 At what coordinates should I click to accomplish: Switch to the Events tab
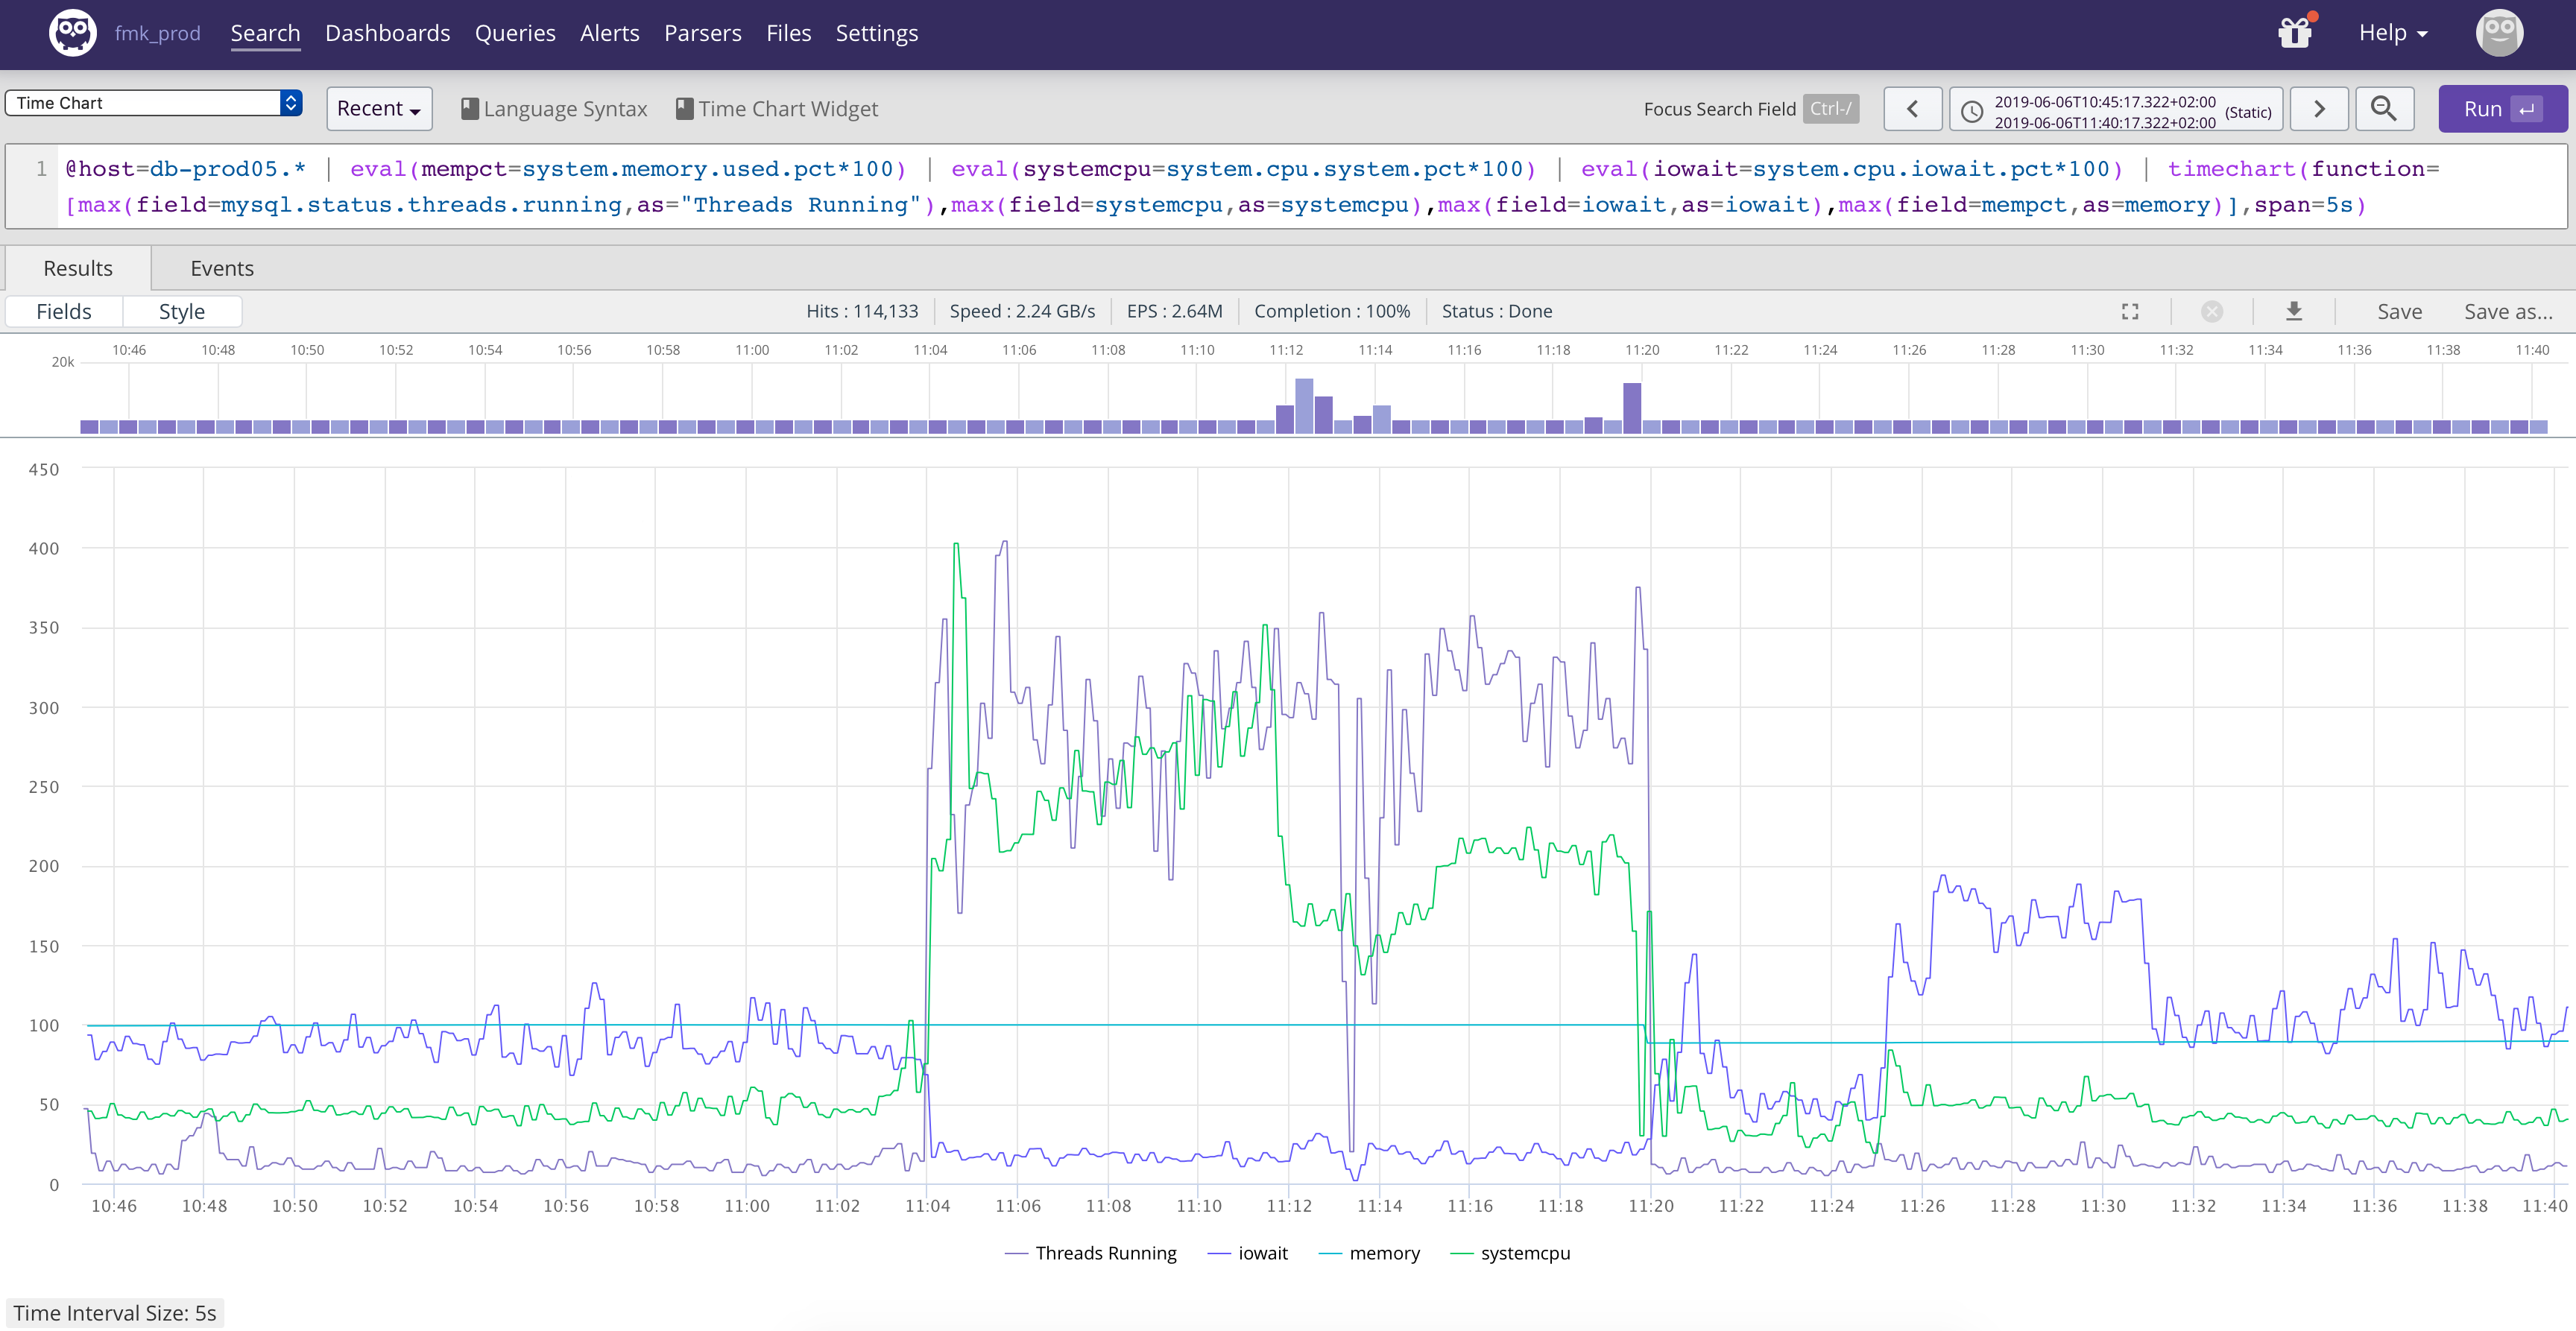222,268
